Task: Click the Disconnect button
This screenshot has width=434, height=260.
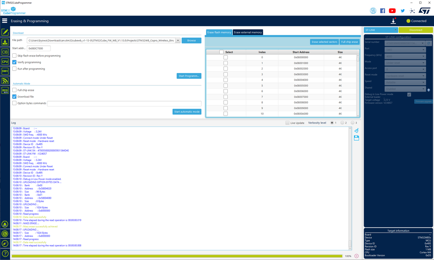Action: tap(416, 30)
